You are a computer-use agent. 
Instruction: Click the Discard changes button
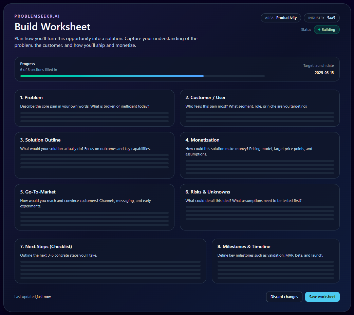pyautogui.click(x=284, y=297)
